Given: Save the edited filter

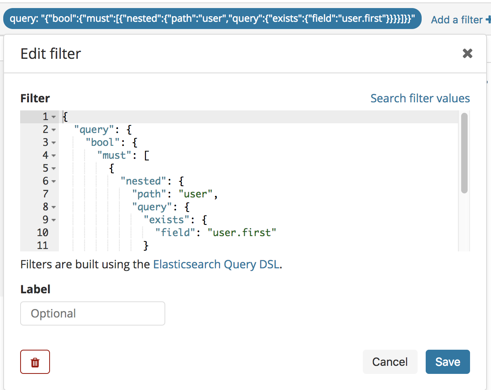Looking at the screenshot, I should pos(447,361).
